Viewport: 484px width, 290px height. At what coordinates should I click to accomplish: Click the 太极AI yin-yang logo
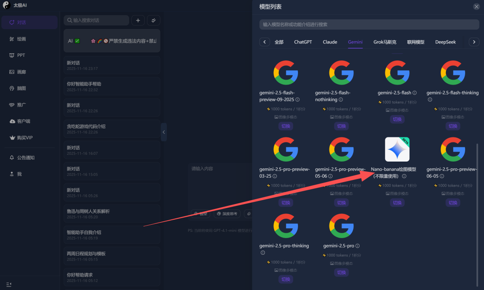point(6,5)
